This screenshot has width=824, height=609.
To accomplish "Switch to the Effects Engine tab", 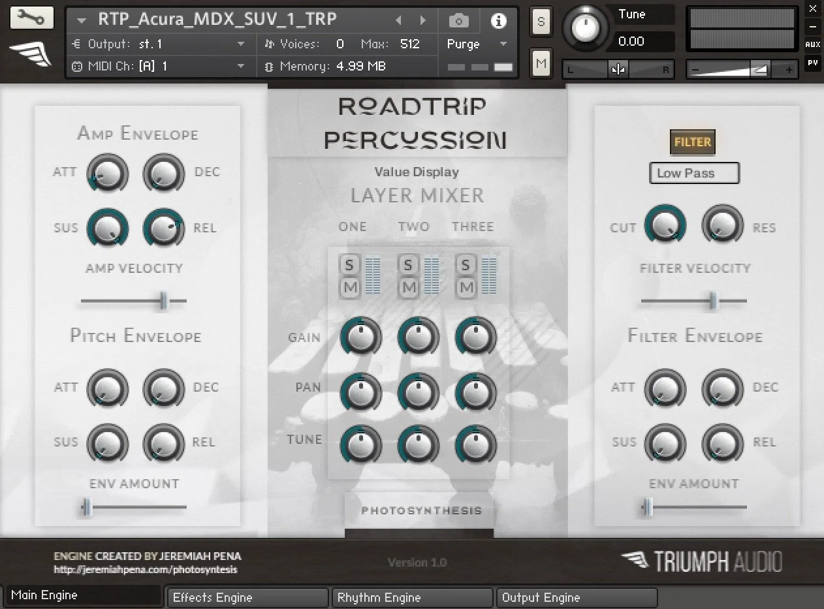I will pyautogui.click(x=247, y=597).
